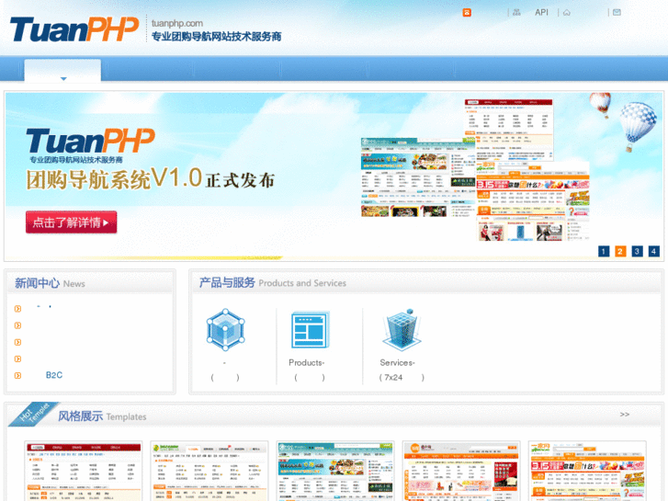Switch banner to slide 3
This screenshot has height=501, width=668.
click(x=637, y=251)
